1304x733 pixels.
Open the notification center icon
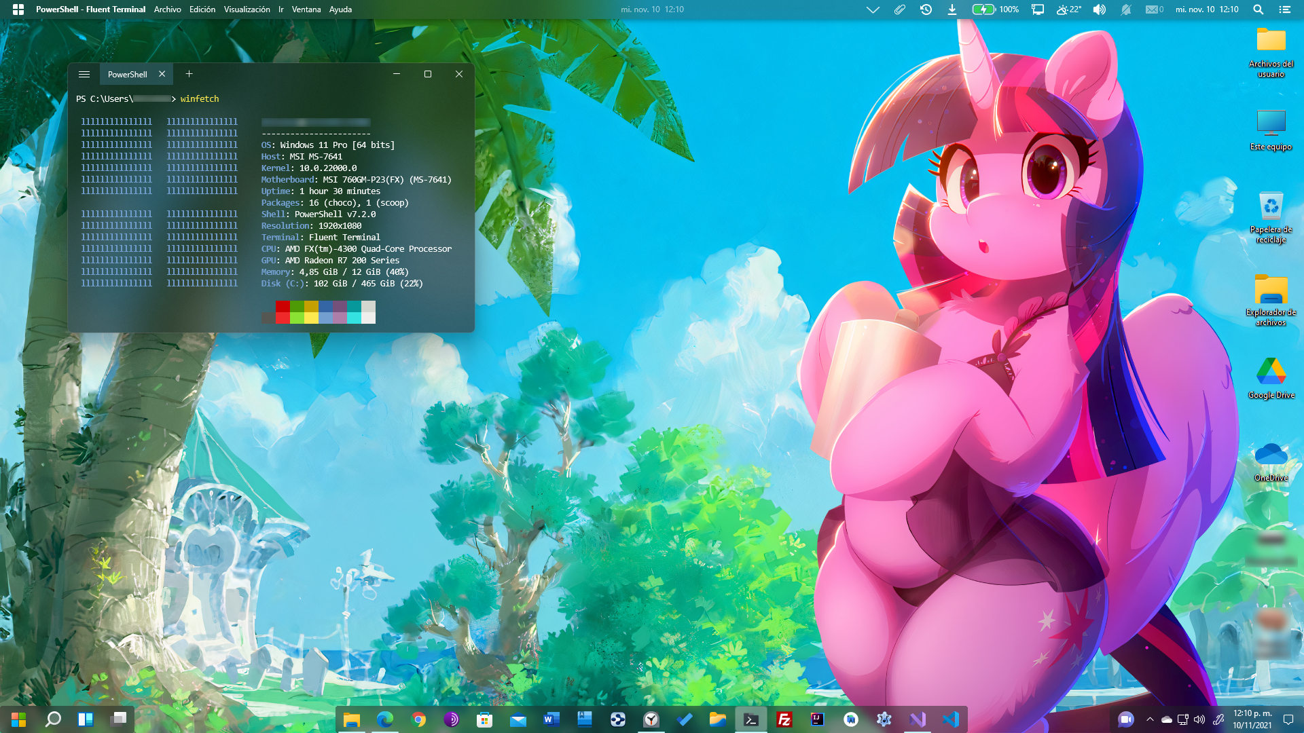[x=1288, y=719]
